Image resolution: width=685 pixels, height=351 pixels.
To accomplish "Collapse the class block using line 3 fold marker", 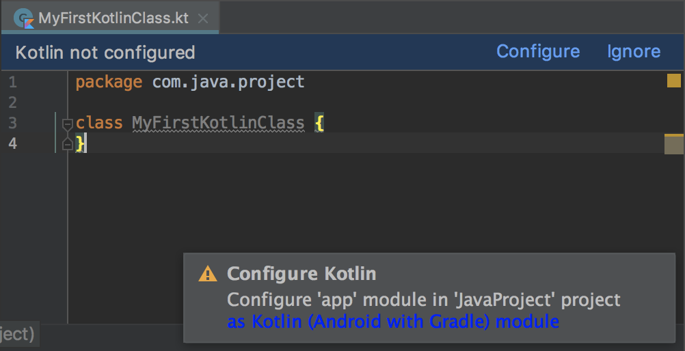I will (x=67, y=124).
